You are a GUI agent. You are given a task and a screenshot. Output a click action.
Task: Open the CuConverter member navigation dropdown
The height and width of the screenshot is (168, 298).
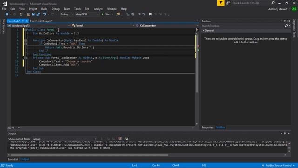tap(167, 26)
